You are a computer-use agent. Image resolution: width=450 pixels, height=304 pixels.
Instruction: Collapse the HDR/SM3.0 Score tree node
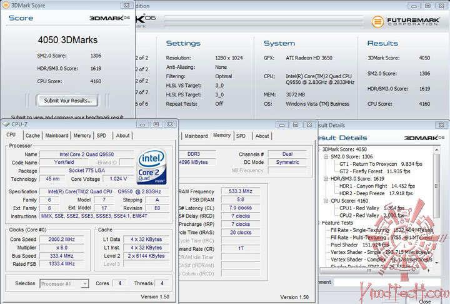tap(326, 179)
